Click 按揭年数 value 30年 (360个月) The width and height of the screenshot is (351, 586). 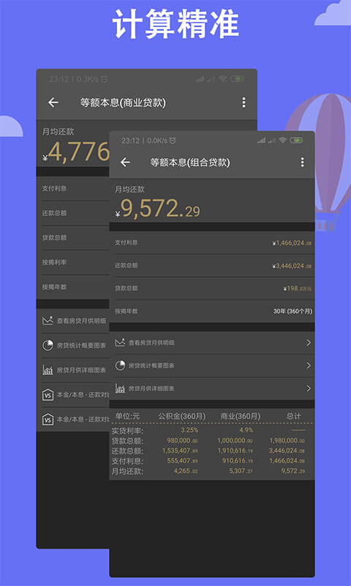292,311
